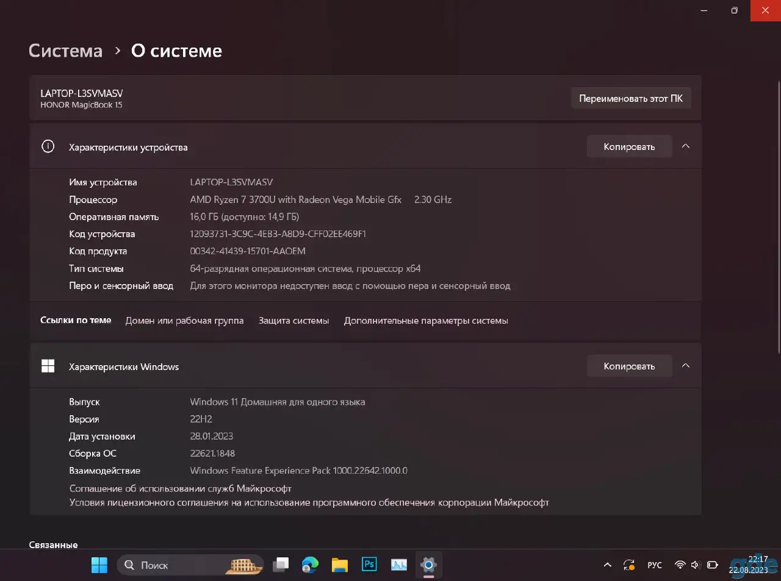The width and height of the screenshot is (781, 581).
Task: Open 'Защита системы' link
Action: pyautogui.click(x=293, y=321)
